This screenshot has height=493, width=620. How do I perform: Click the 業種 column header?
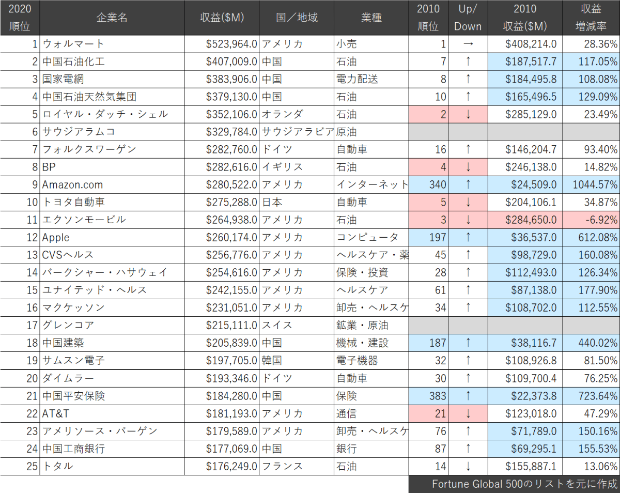click(x=371, y=18)
